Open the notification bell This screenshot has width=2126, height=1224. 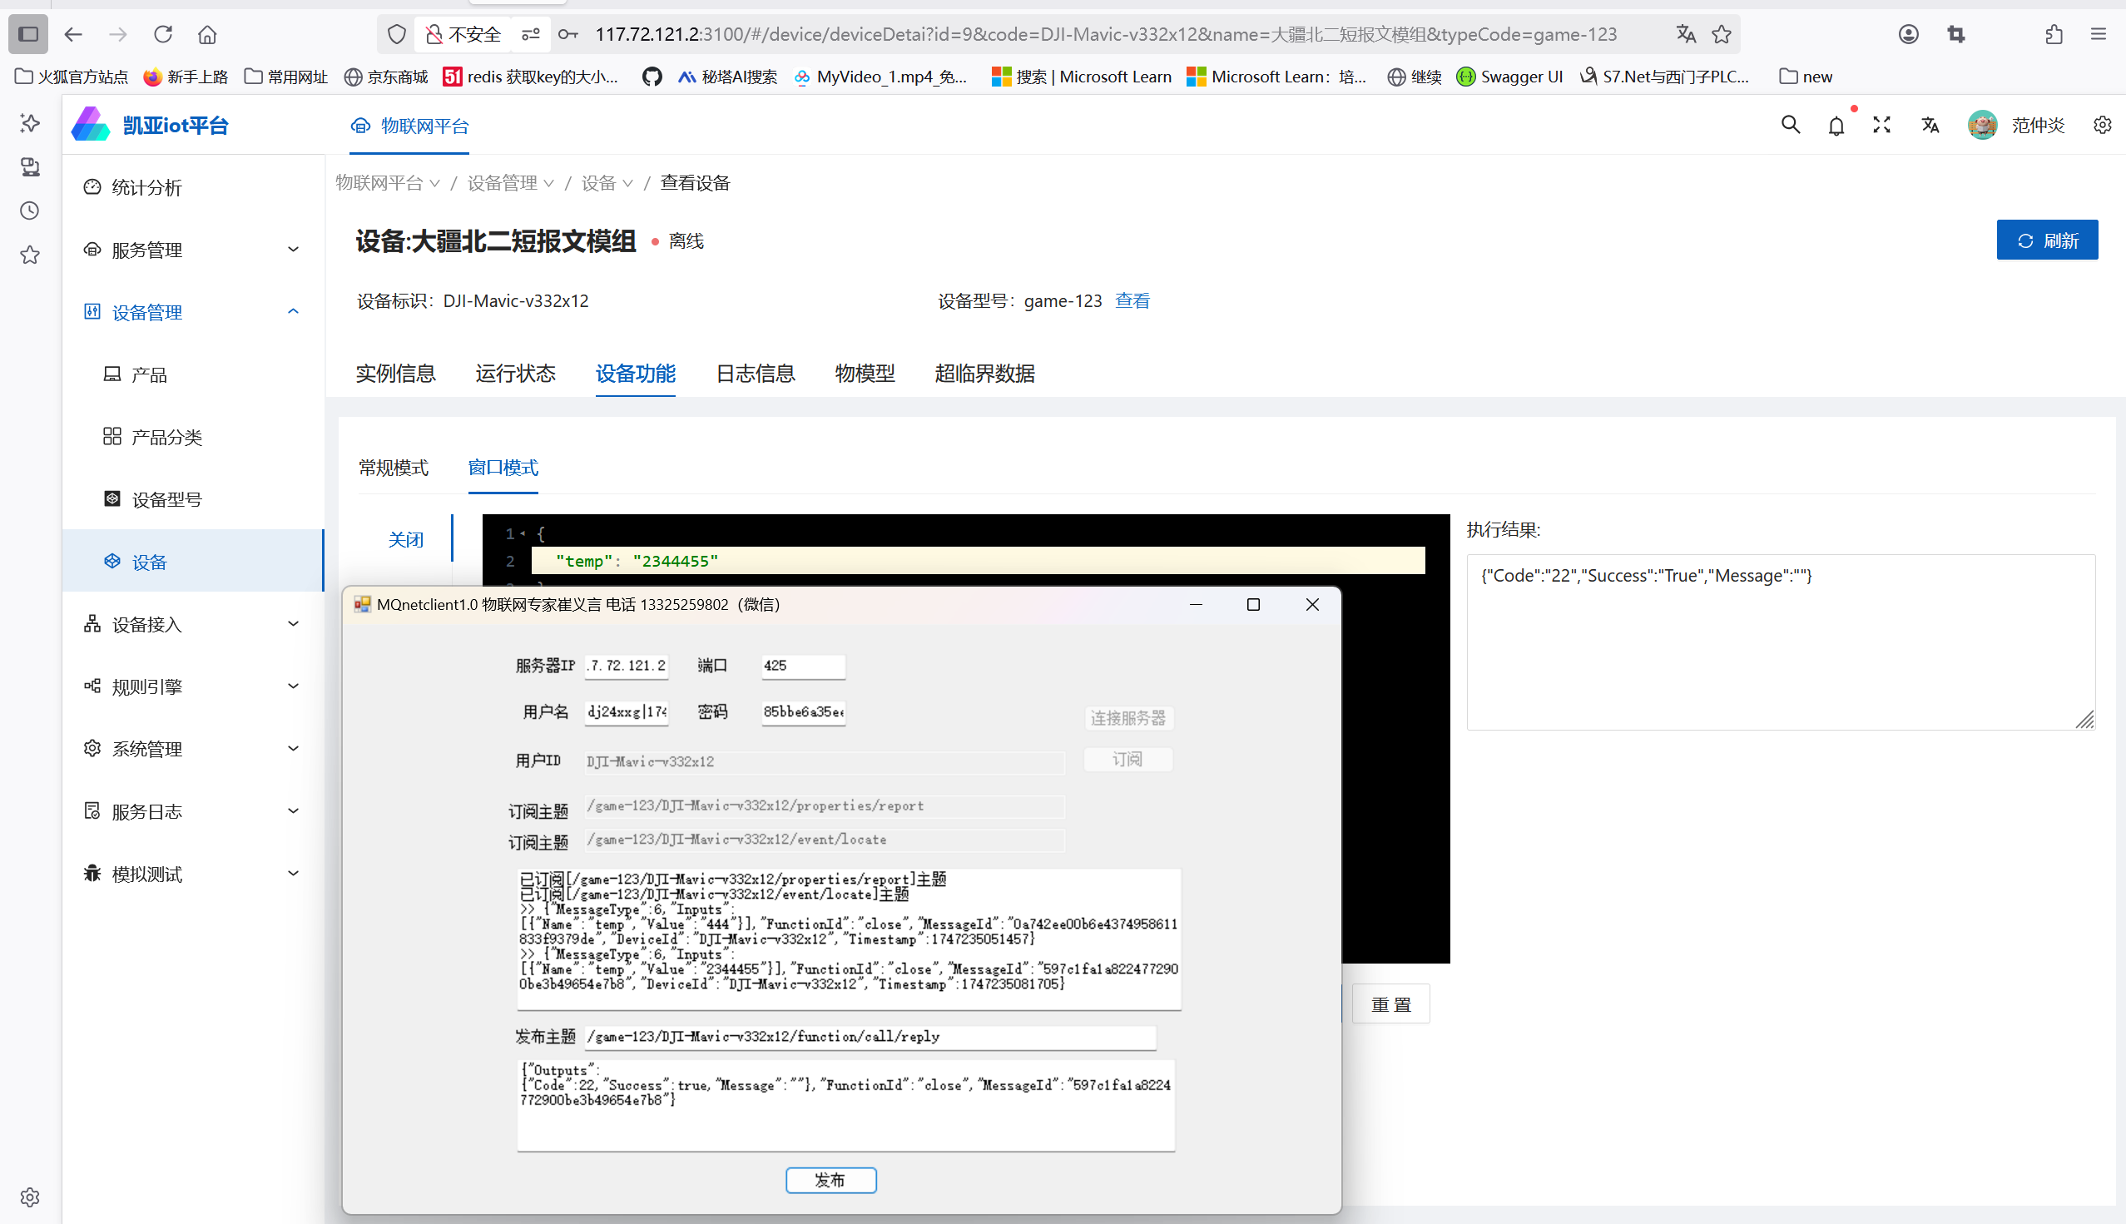click(1836, 126)
